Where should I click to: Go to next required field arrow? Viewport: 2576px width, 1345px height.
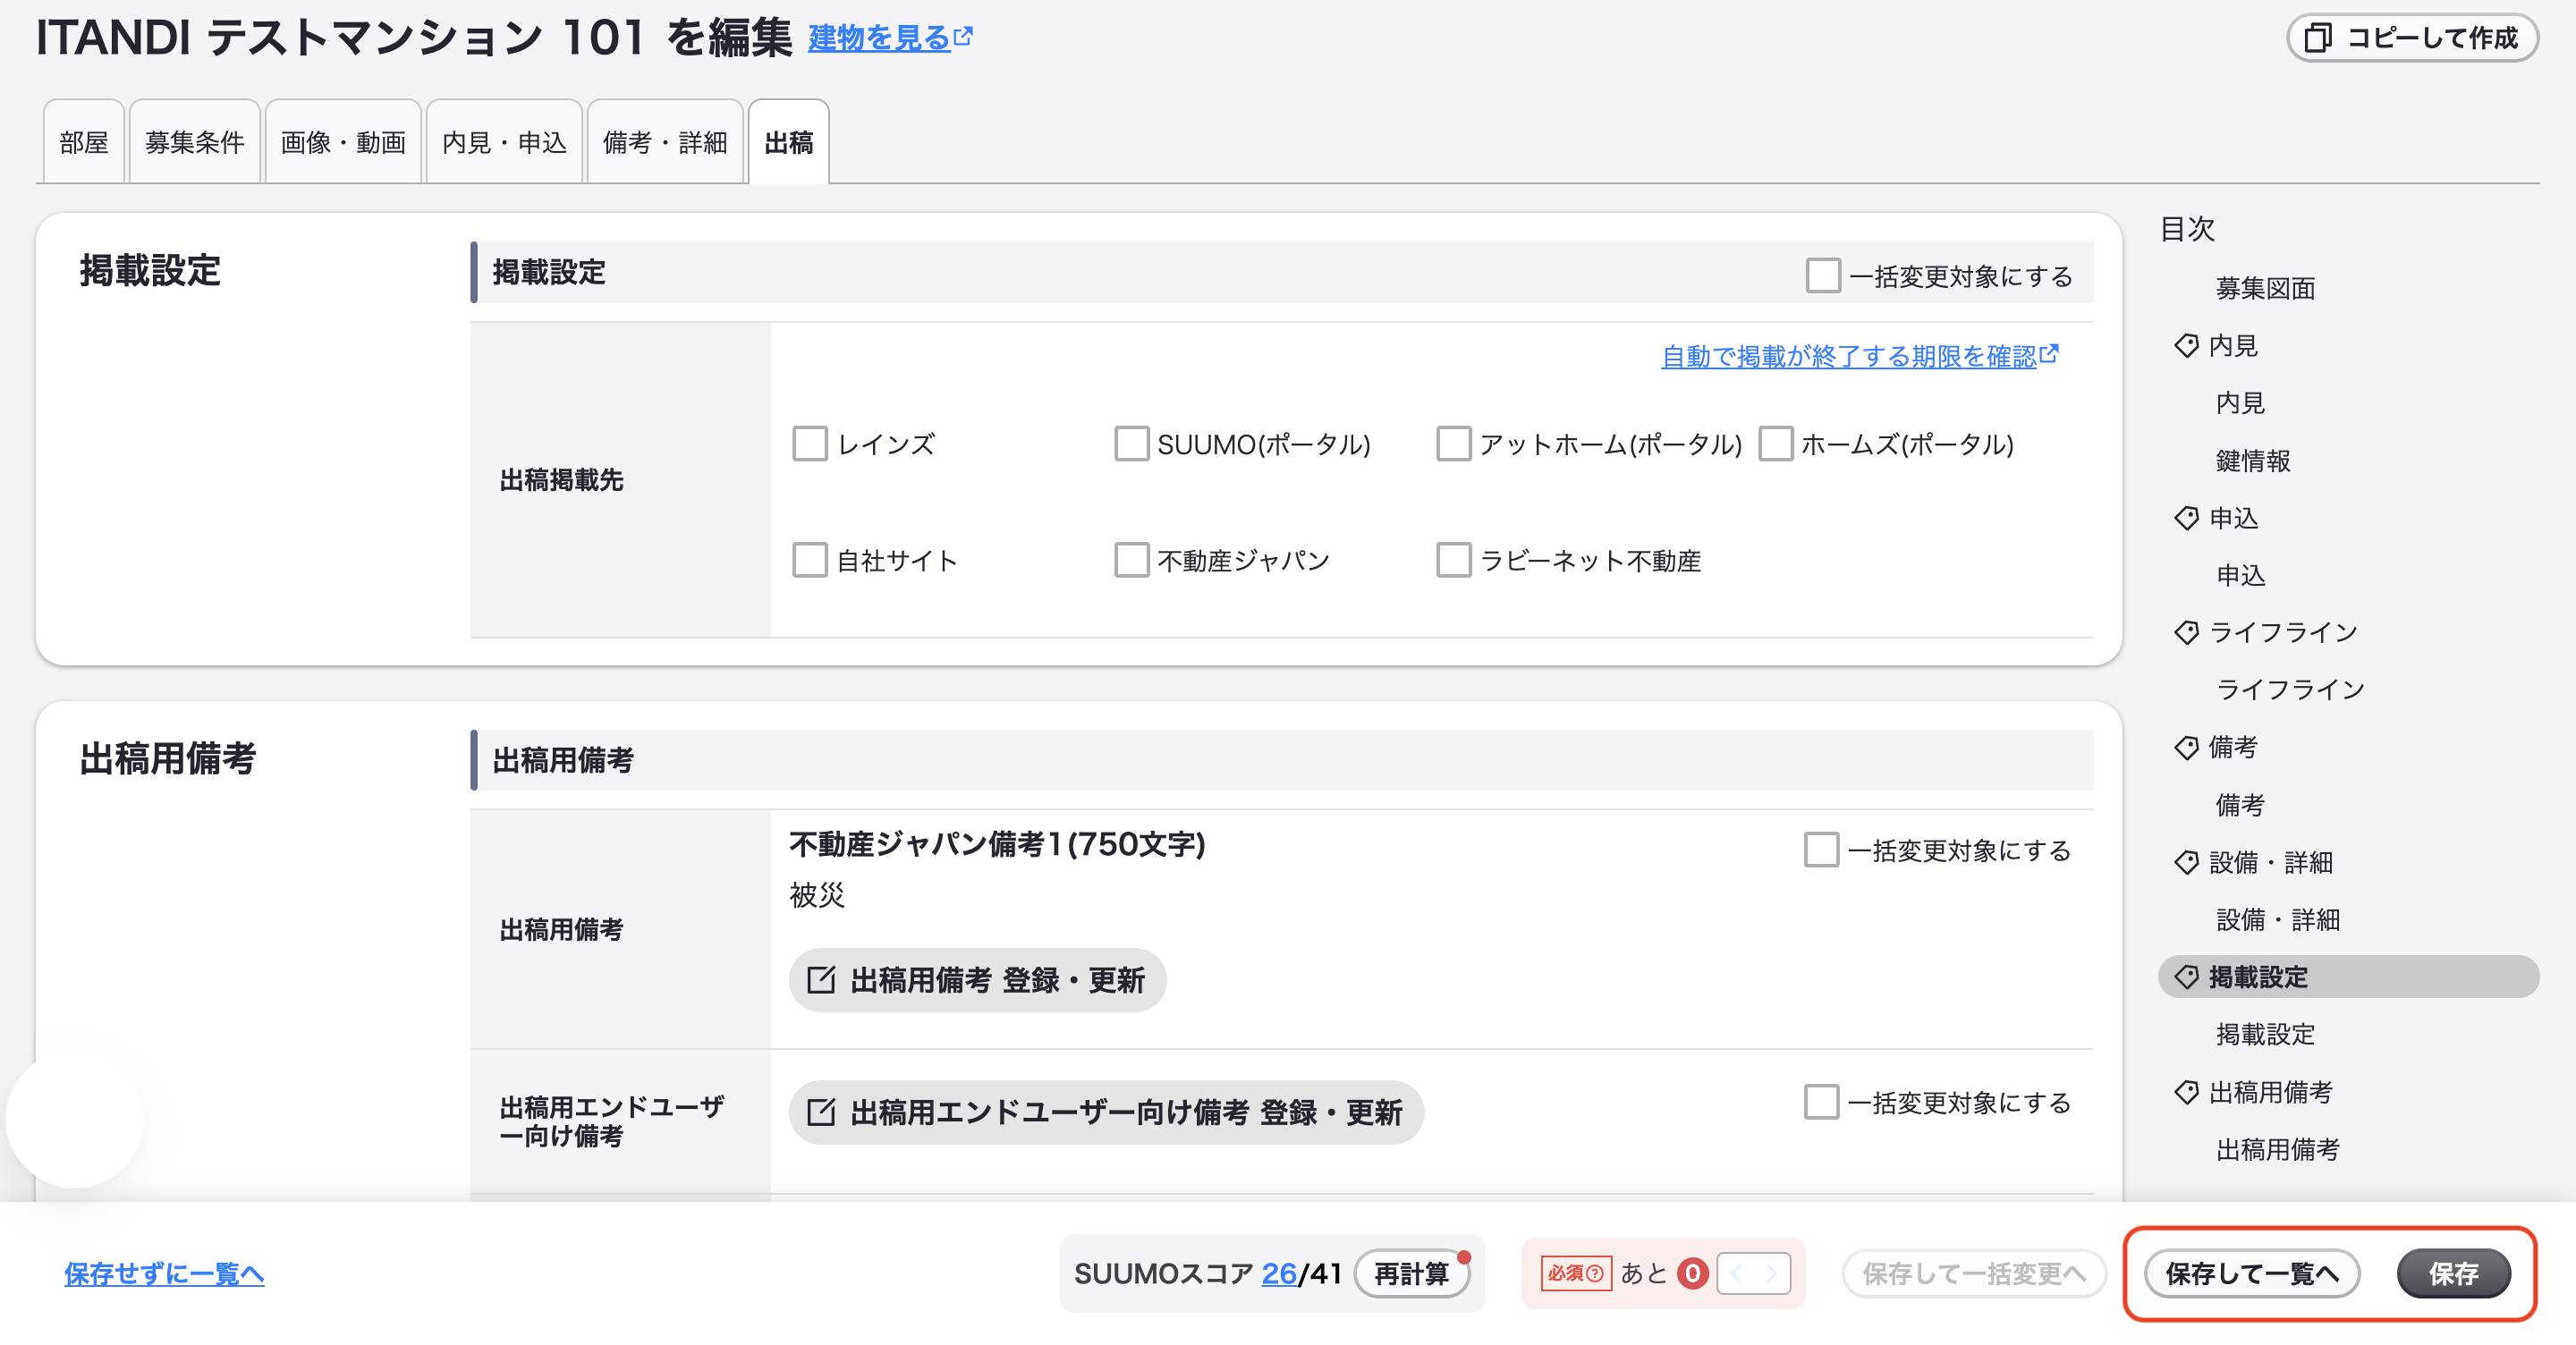1771,1273
